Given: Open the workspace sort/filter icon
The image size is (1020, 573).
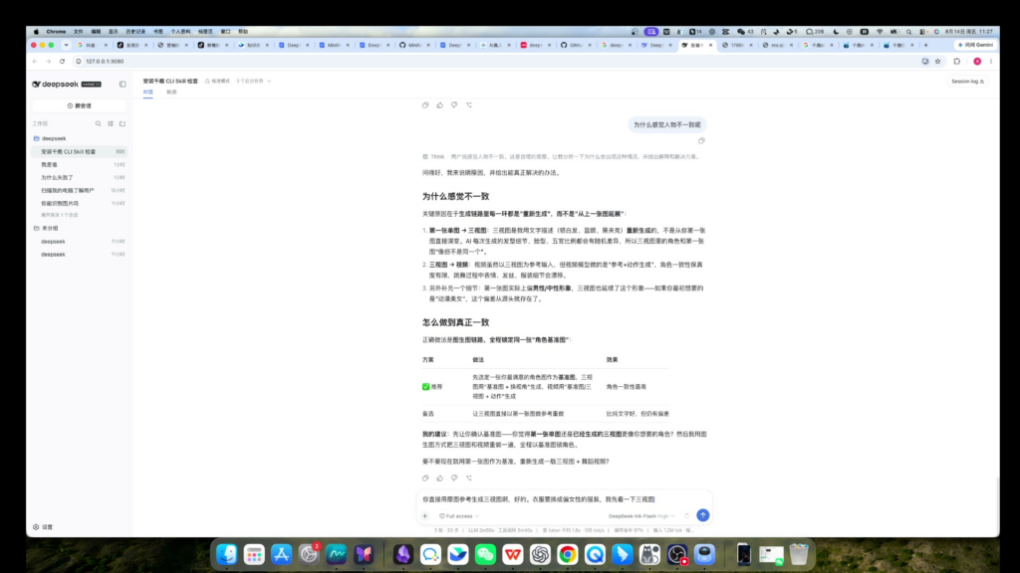Looking at the screenshot, I should point(111,123).
